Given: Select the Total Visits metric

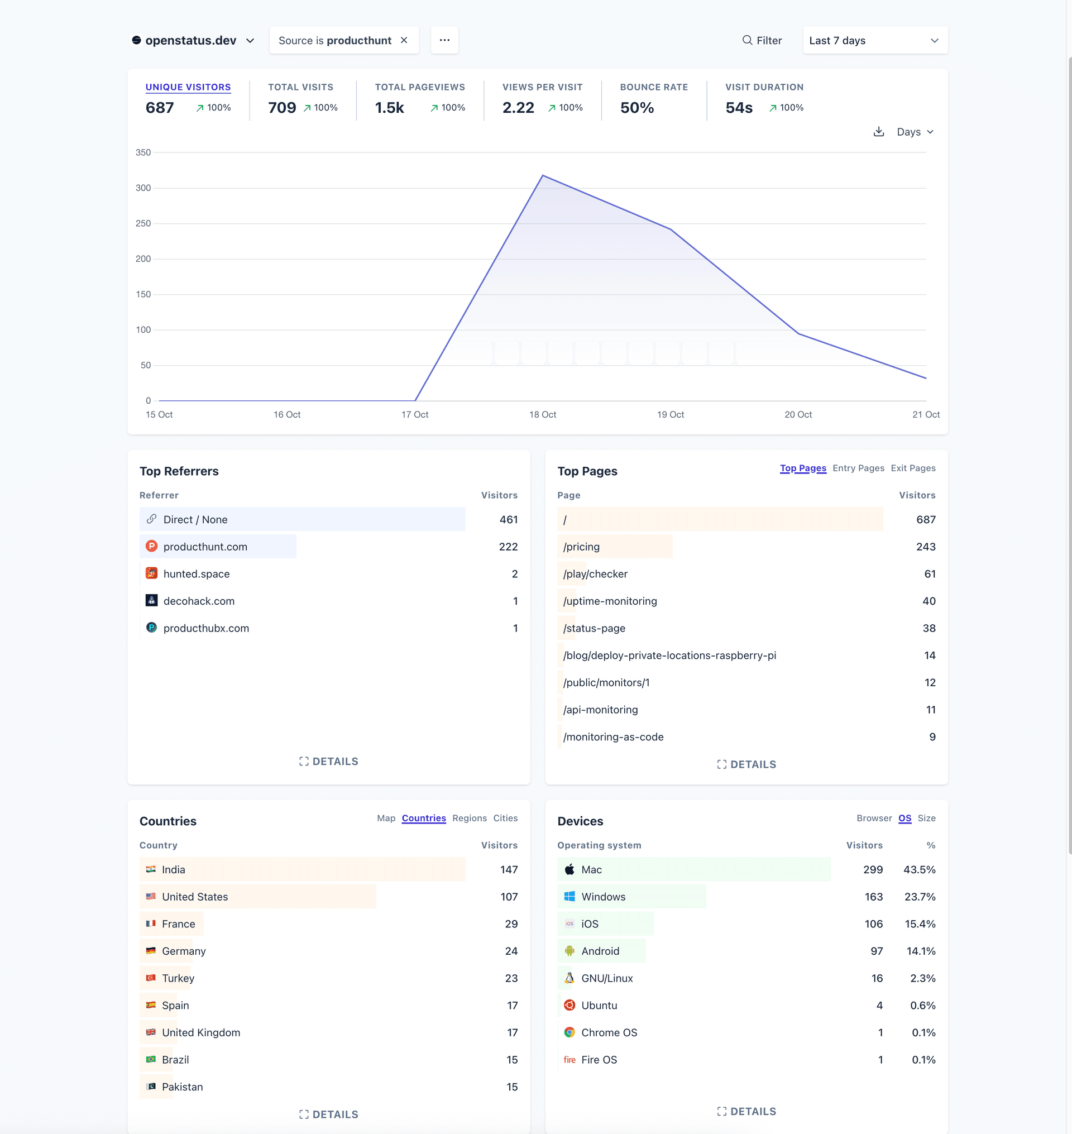Looking at the screenshot, I should pos(300,88).
